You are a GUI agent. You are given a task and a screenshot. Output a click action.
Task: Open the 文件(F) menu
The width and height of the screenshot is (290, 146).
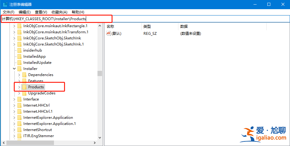tap(9, 12)
